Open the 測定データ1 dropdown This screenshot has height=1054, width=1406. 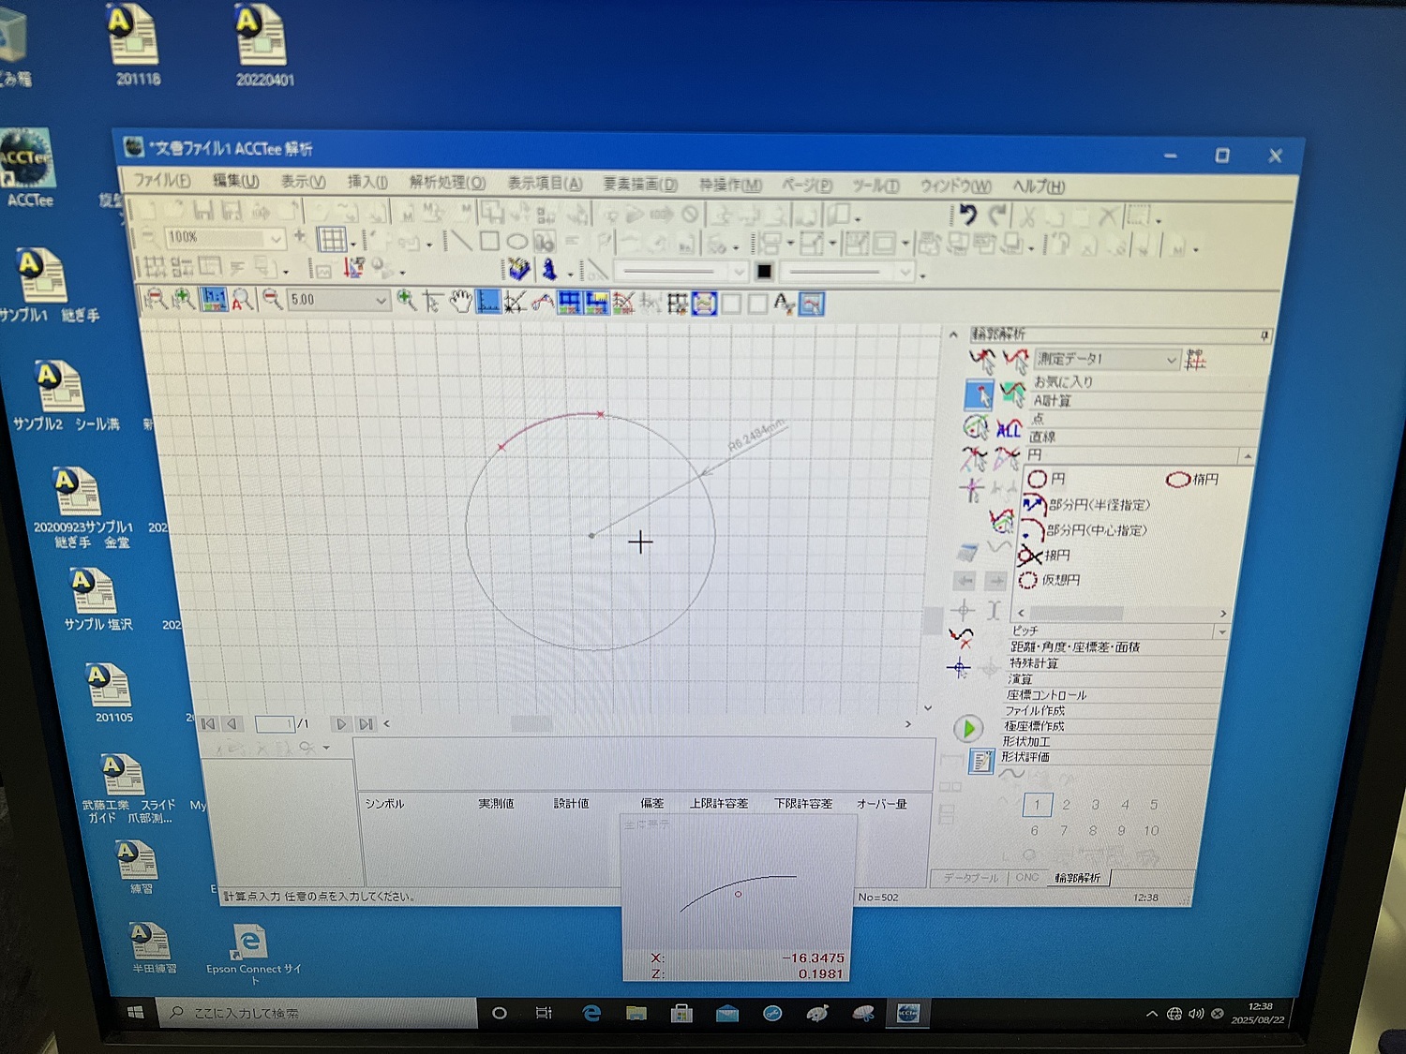click(x=1171, y=360)
